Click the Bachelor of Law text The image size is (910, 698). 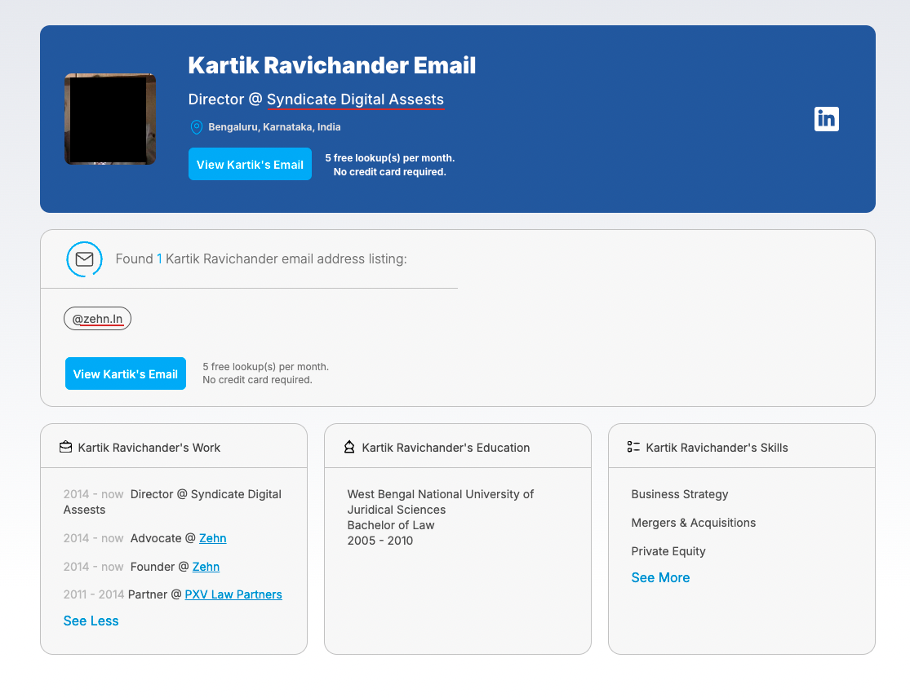point(391,524)
